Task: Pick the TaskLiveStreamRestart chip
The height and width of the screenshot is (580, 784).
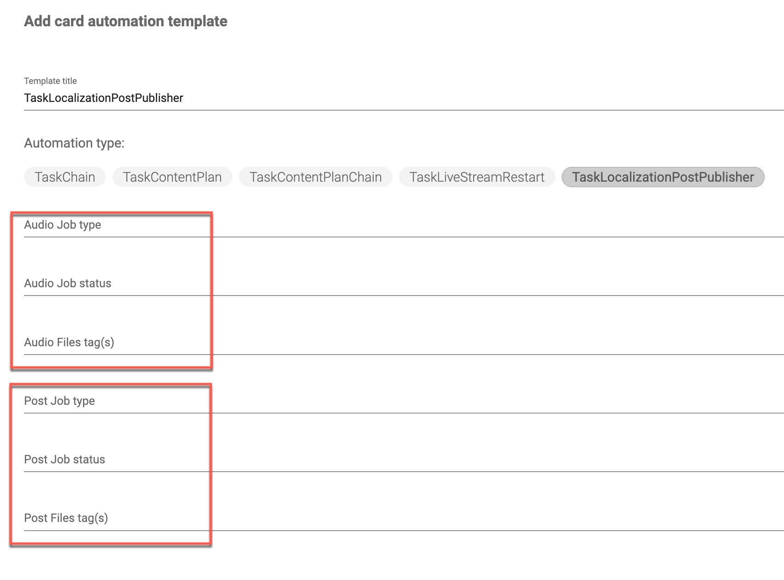Action: (477, 177)
